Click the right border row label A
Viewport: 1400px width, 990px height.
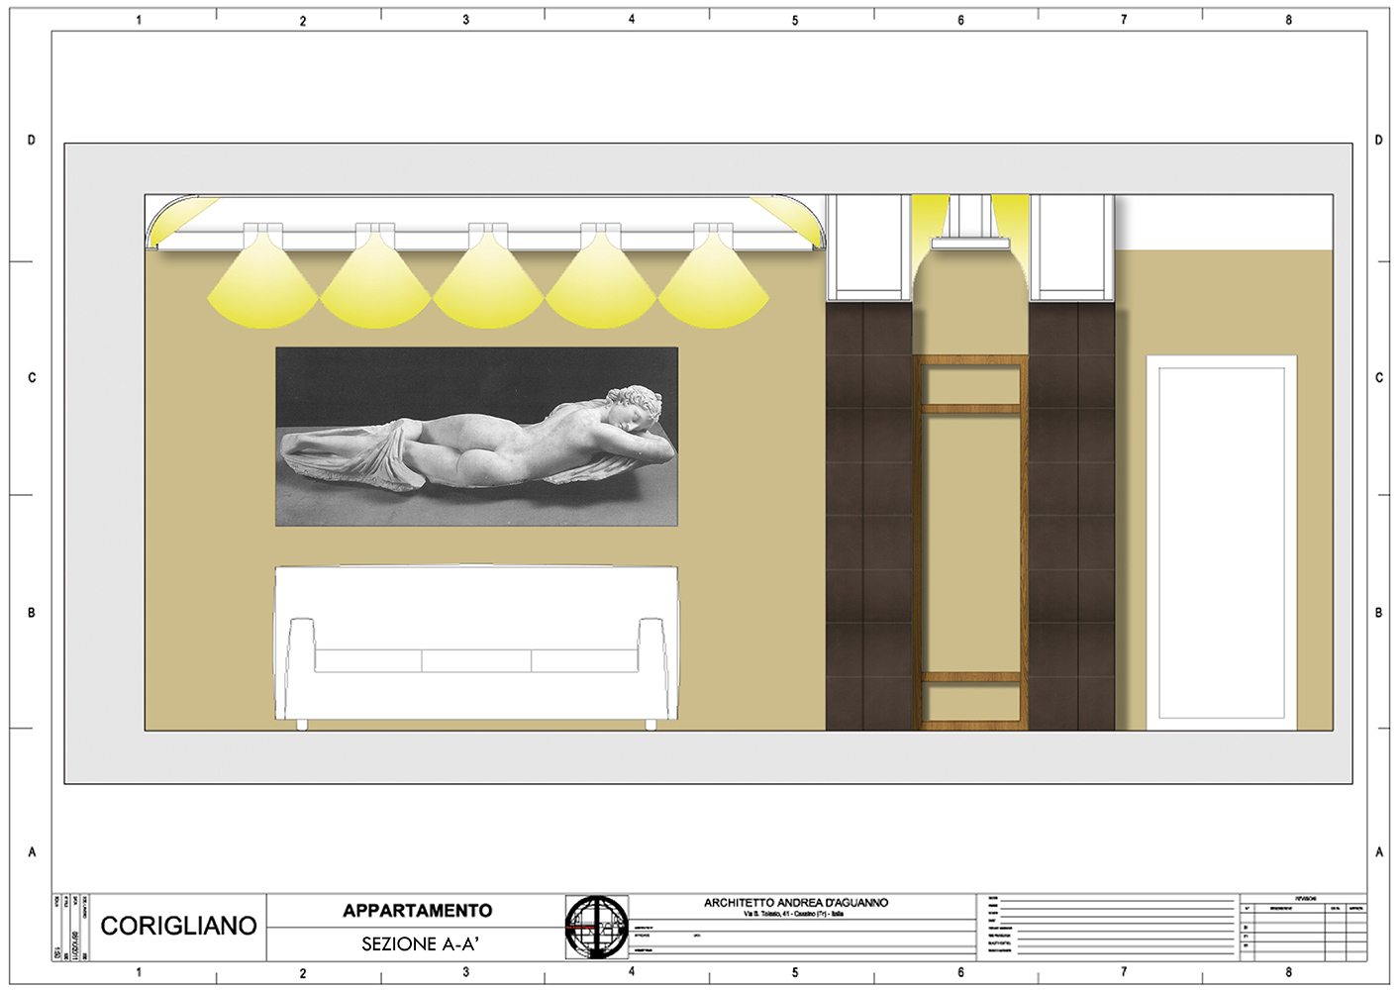1379,851
